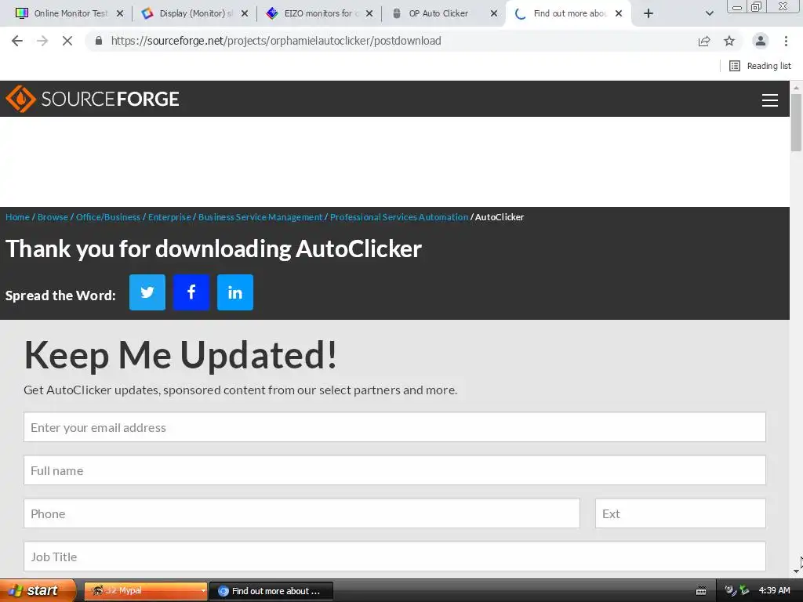This screenshot has width=803, height=602.
Task: Share on LinkedIn icon button
Action: (235, 292)
